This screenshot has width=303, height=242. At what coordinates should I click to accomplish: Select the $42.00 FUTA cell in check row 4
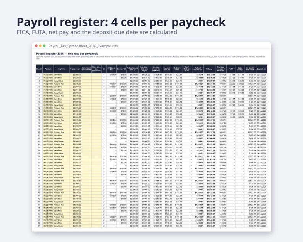(231, 84)
